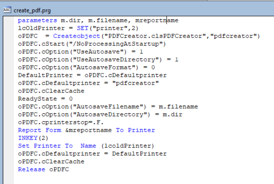Place cursor in 'mreportname' on the parameters line
Screen dimensions: 274x184
click(157, 20)
